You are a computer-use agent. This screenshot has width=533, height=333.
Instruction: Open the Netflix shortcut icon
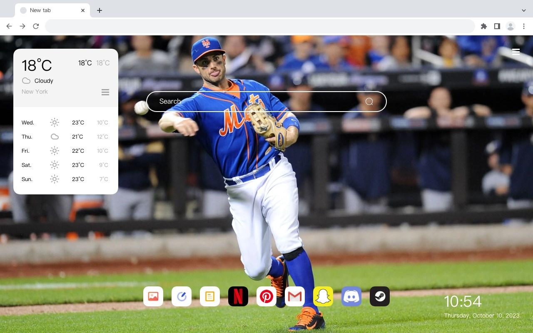click(x=238, y=296)
